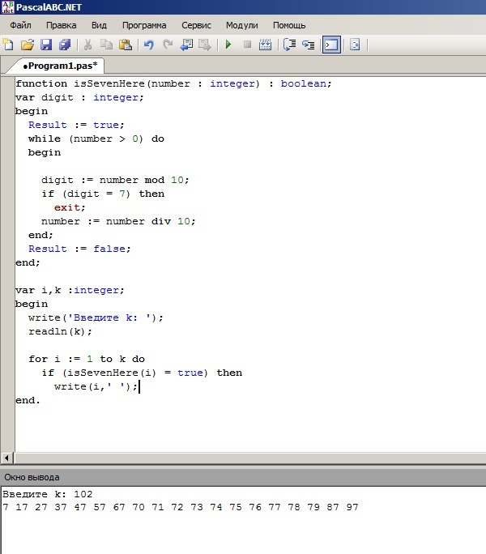The width and height of the screenshot is (486, 554).
Task: Click the 'end.' final line
Action: [28, 400]
